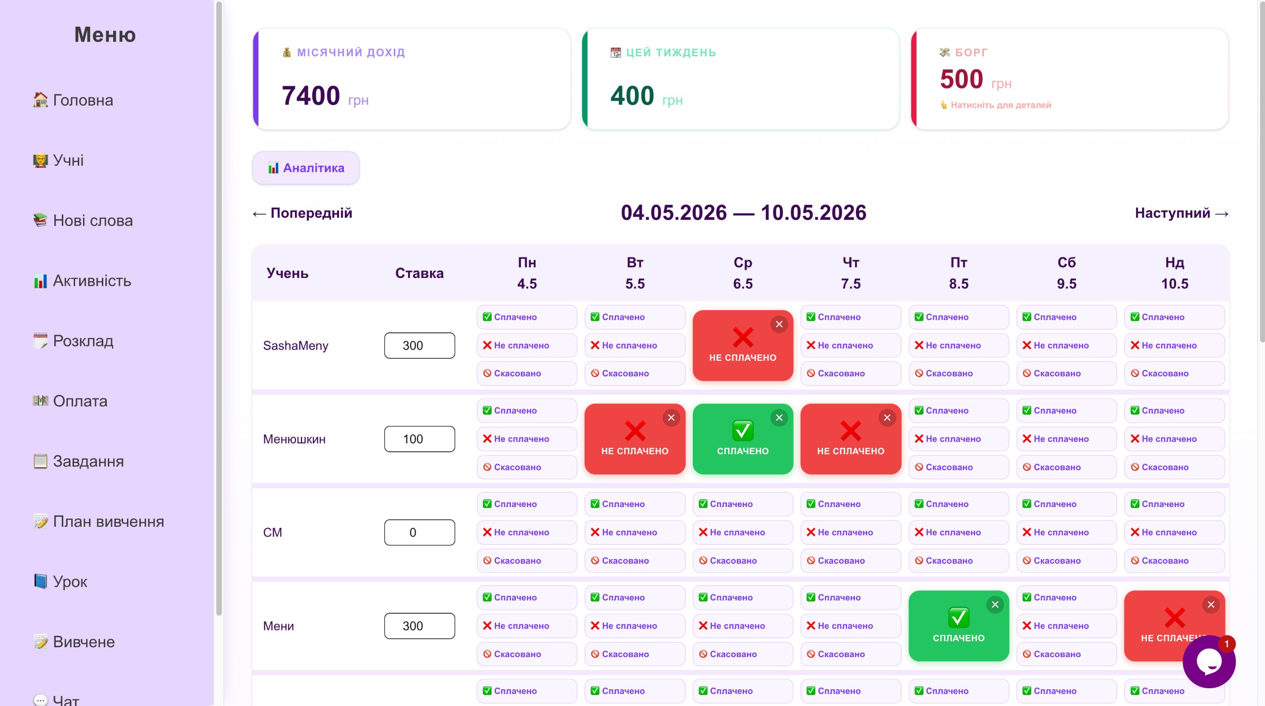
Task: Click the sidebar menu scrollbar
Action: 219,309
